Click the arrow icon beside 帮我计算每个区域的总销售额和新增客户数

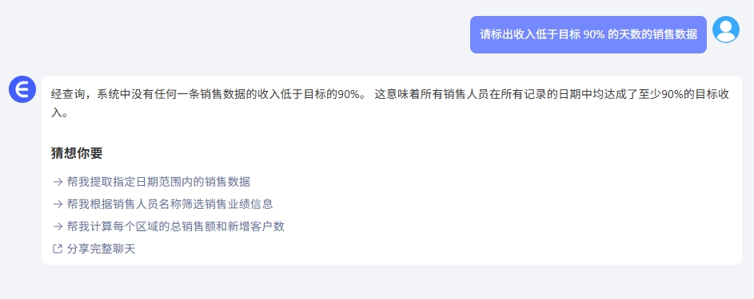tap(58, 226)
